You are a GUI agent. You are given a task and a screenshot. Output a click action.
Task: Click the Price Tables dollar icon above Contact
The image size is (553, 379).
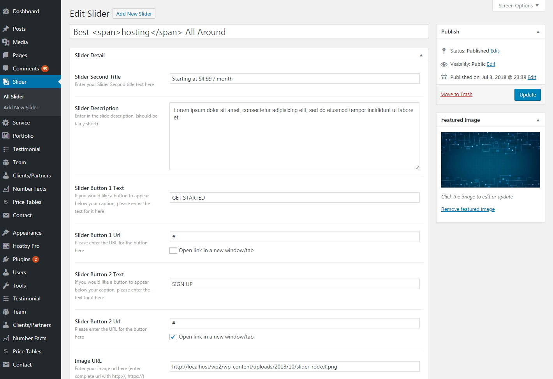coord(6,202)
